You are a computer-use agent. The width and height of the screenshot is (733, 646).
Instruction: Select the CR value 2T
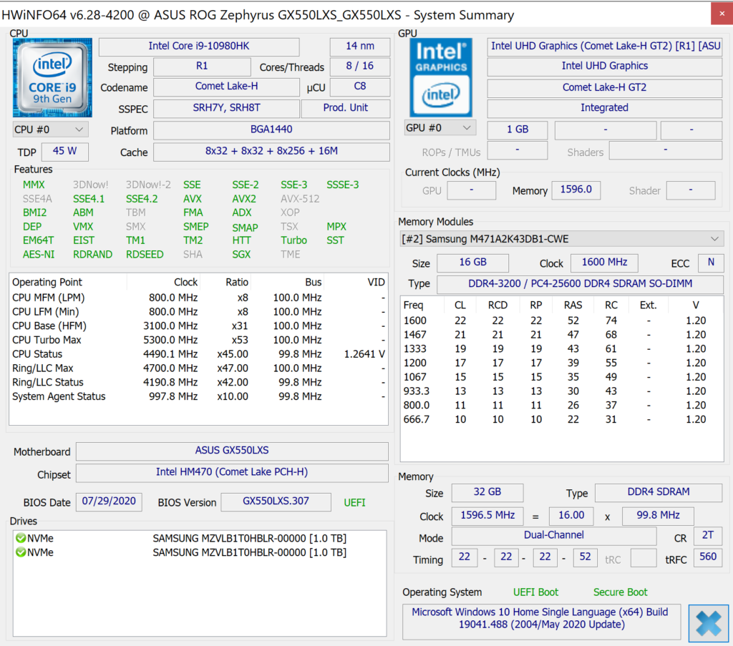point(708,536)
